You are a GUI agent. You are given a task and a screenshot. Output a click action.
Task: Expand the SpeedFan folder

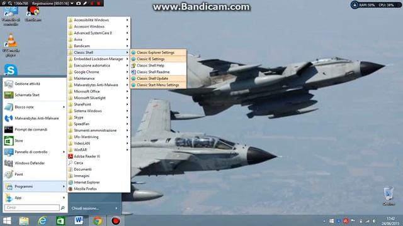click(99, 124)
